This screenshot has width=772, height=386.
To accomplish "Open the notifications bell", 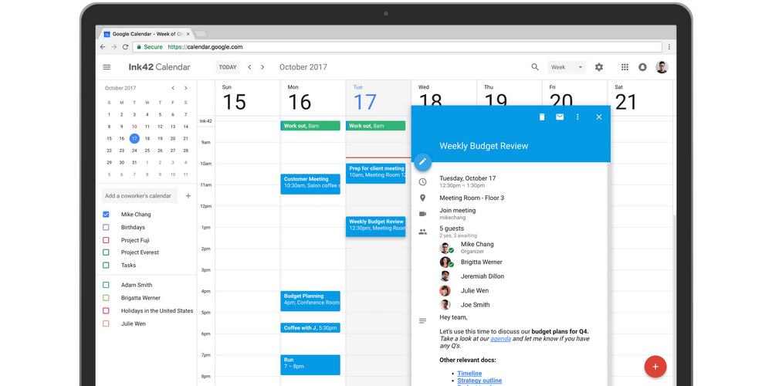I will click(x=642, y=67).
